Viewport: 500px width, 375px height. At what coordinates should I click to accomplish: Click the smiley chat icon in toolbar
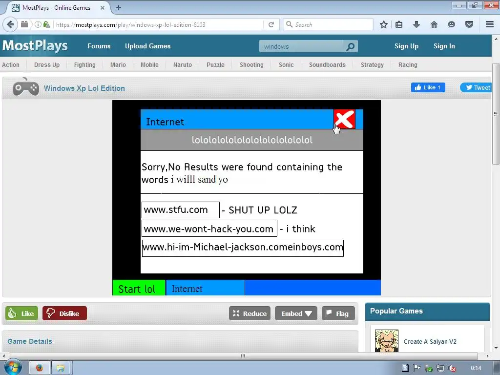[x=451, y=24]
